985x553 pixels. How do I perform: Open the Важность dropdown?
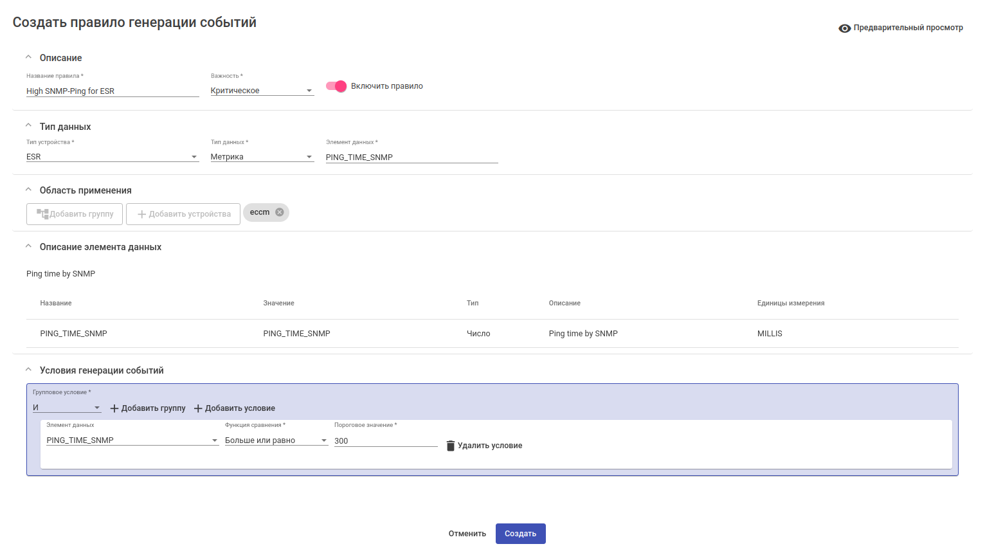click(x=262, y=91)
